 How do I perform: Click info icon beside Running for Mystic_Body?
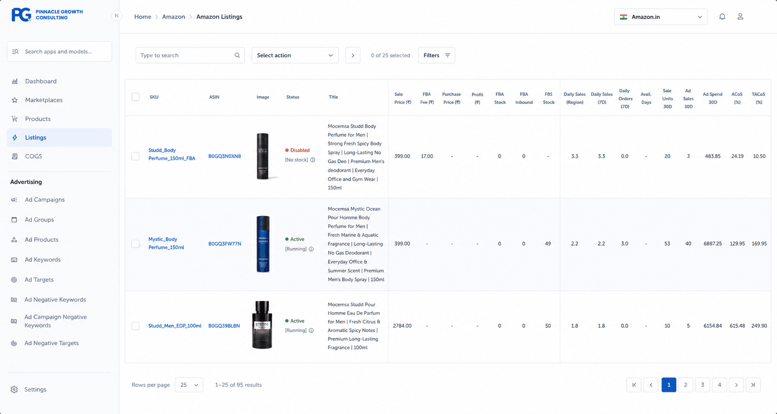click(311, 249)
